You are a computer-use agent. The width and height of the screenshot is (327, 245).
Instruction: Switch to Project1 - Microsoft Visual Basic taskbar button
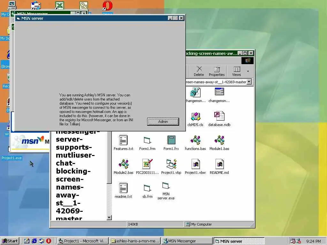[x=83, y=241]
